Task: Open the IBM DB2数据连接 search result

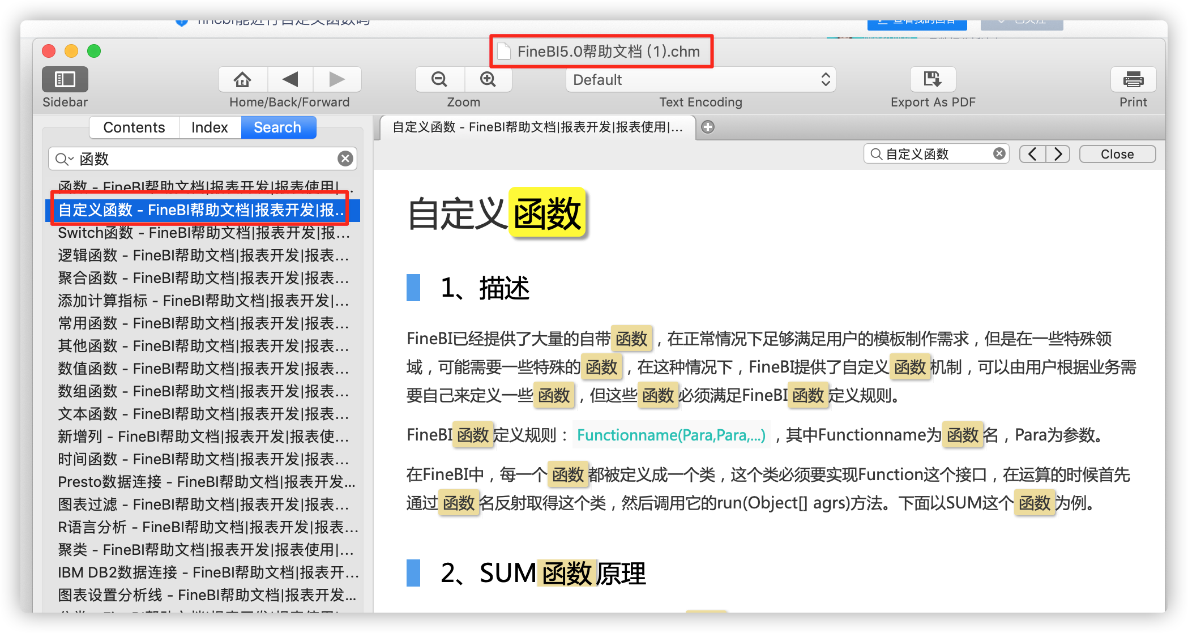Action: (203, 572)
